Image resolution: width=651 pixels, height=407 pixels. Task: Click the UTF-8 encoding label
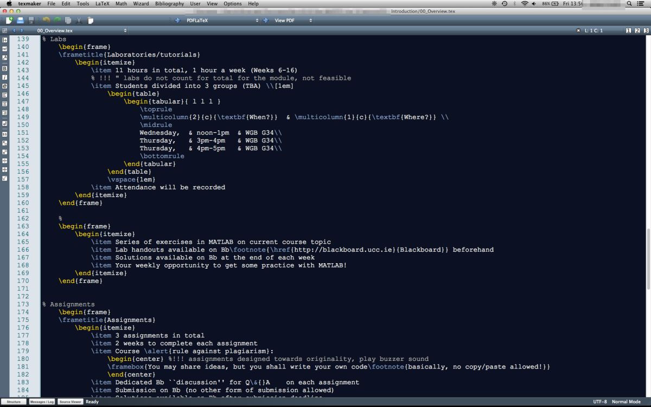[x=600, y=402]
